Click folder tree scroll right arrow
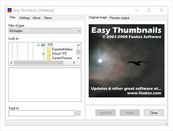The image size is (173, 131). [74, 62]
